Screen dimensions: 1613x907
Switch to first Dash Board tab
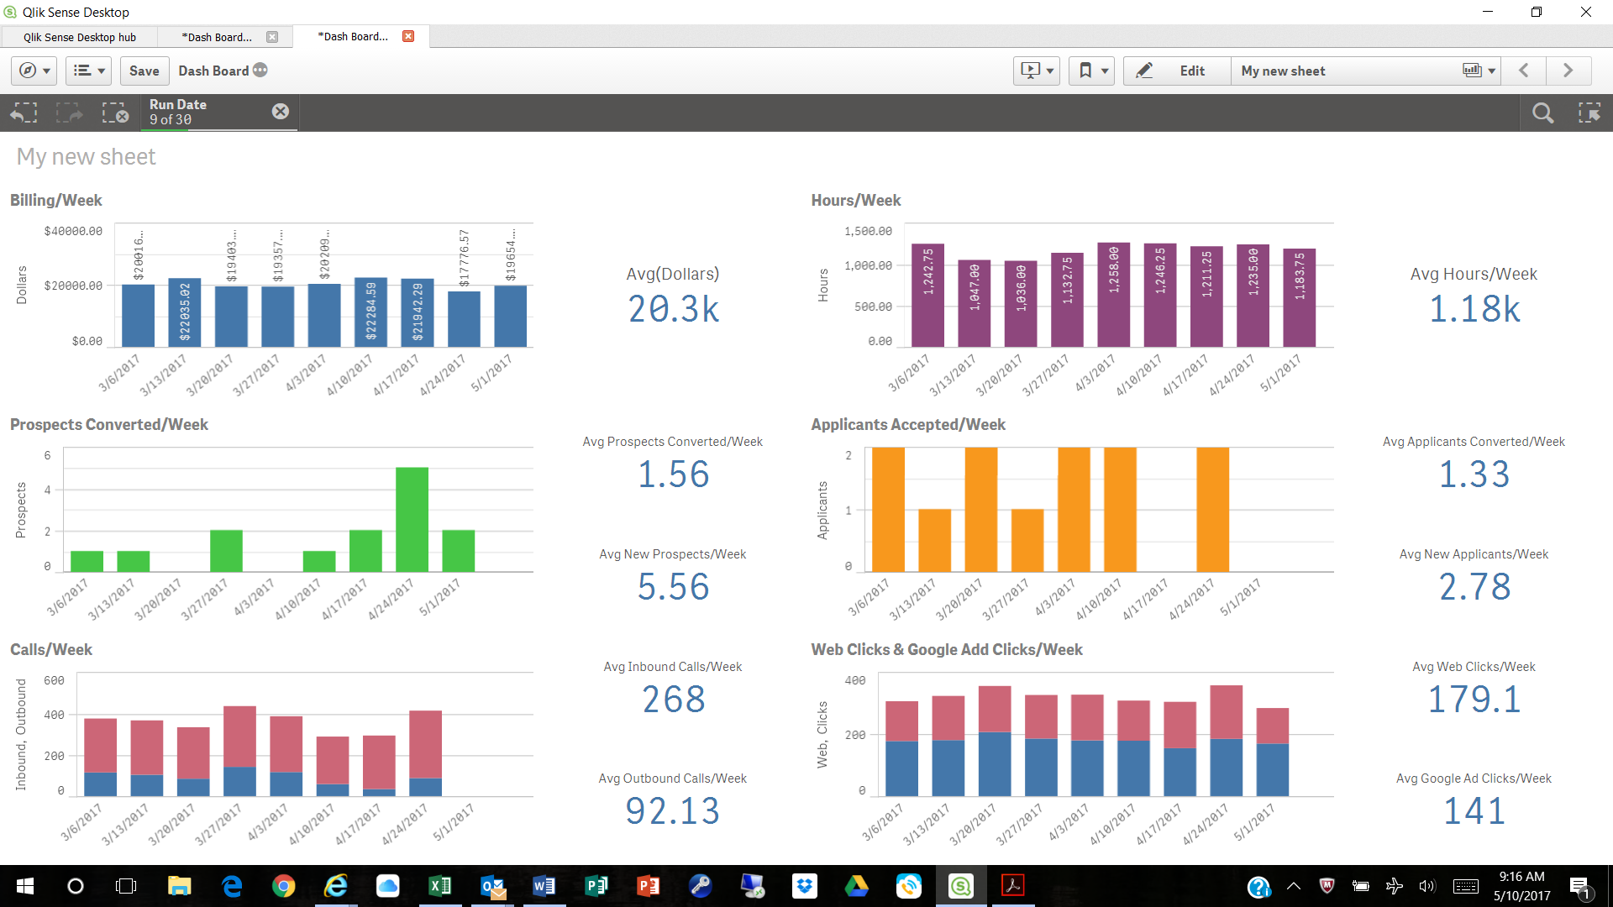point(217,37)
